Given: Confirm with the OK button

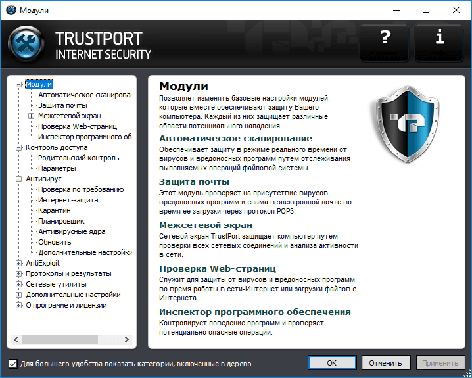Looking at the screenshot, I should click(332, 363).
